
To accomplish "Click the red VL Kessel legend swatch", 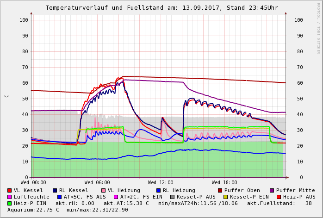I will 10,190.
